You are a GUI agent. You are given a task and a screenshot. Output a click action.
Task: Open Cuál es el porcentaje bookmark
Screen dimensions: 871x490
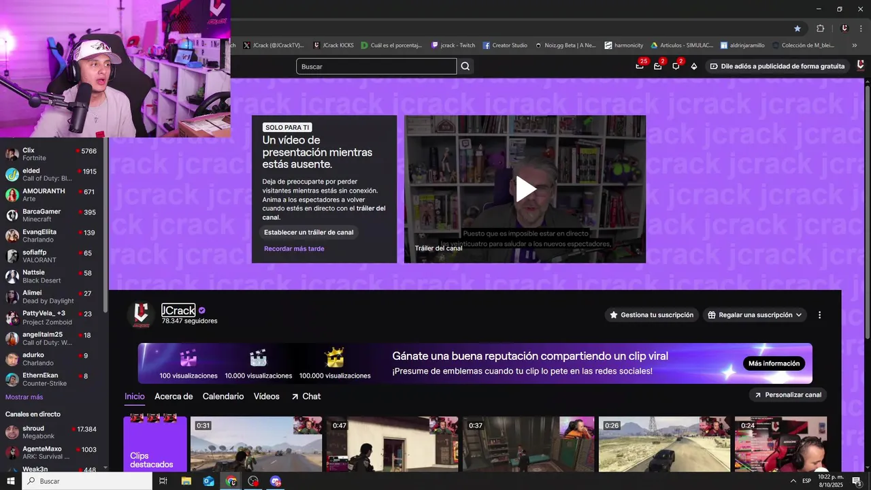392,46
